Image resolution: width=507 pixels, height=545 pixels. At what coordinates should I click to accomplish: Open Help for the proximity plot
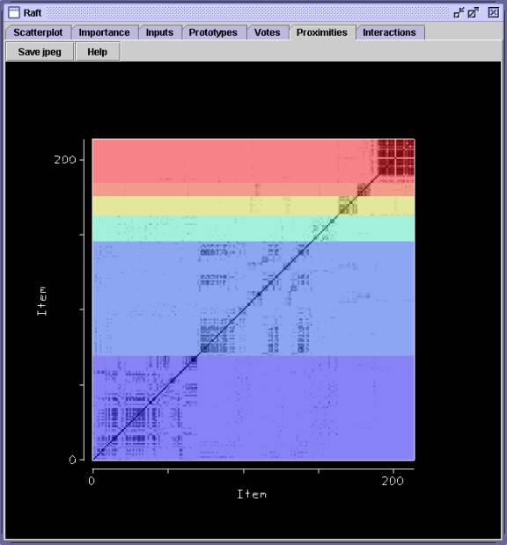point(98,52)
